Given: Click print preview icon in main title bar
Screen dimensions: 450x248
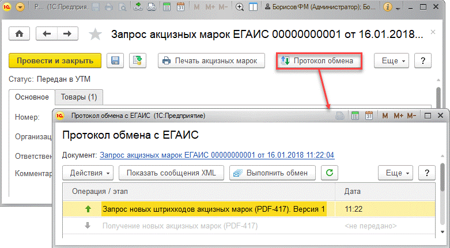Looking at the screenshot, I should 123,7.
